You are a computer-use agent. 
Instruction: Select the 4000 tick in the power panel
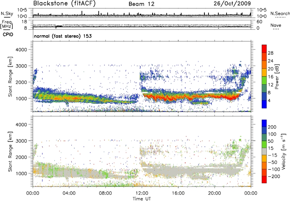pos(21,50)
